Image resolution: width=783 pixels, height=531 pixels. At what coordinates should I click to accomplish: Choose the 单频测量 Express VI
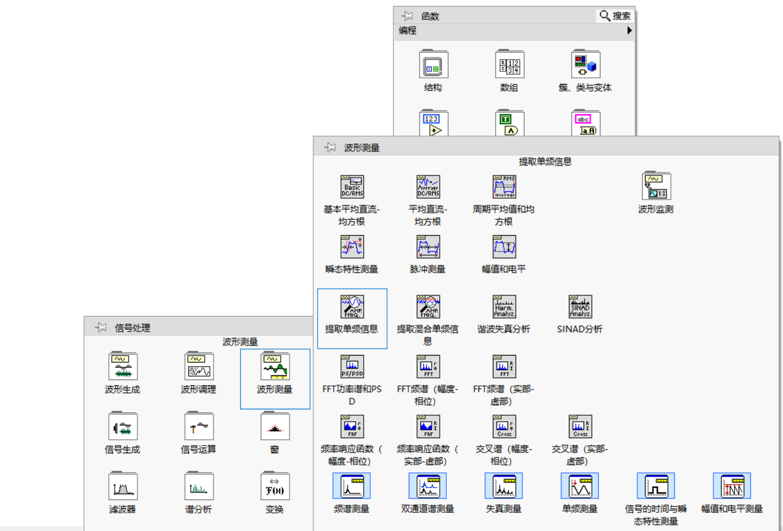pos(580,487)
